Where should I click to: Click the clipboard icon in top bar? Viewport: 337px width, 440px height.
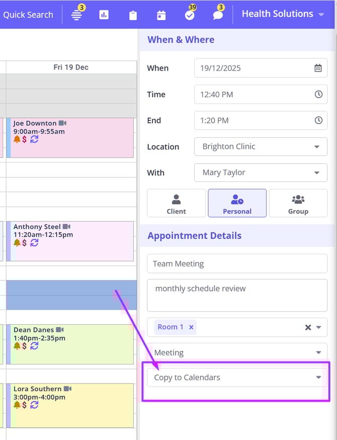(133, 15)
